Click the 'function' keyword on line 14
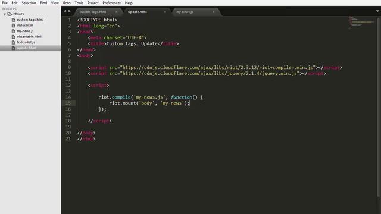 click(x=181, y=97)
